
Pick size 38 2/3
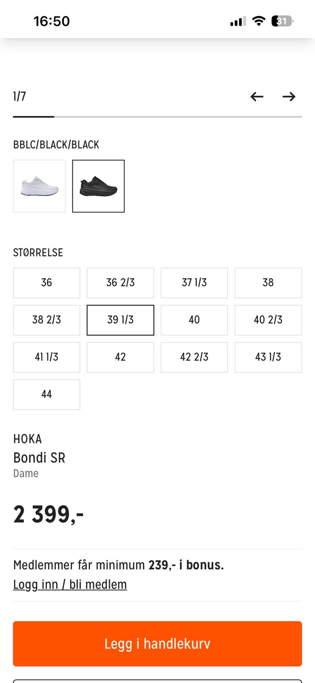[46, 320]
